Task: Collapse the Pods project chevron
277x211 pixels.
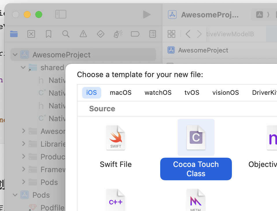Action: click(15, 195)
